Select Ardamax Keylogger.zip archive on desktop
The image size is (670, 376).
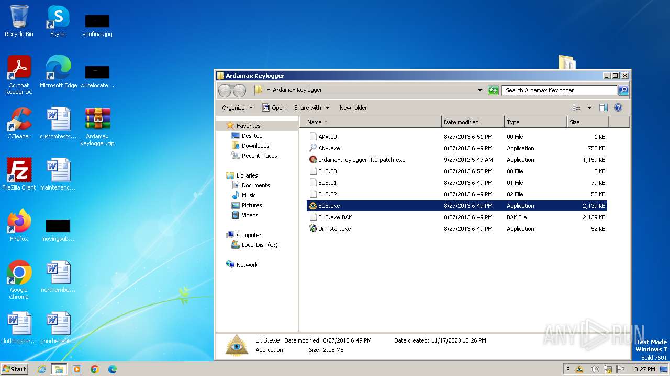coord(97,126)
